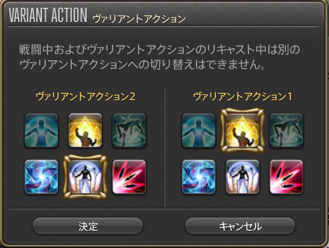Select Variant Cure icon under ヴァリアントアクション1

point(199,130)
